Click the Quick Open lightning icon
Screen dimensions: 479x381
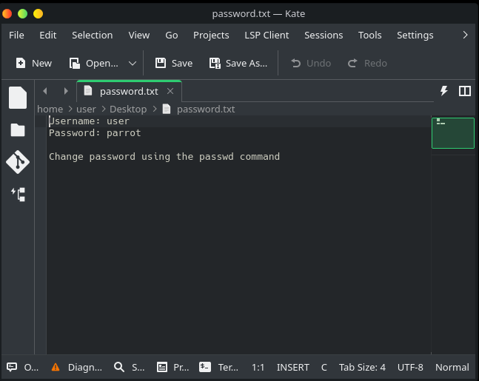[444, 91]
